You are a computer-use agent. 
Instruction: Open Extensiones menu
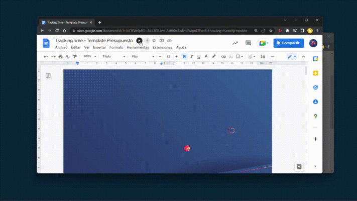163,47
